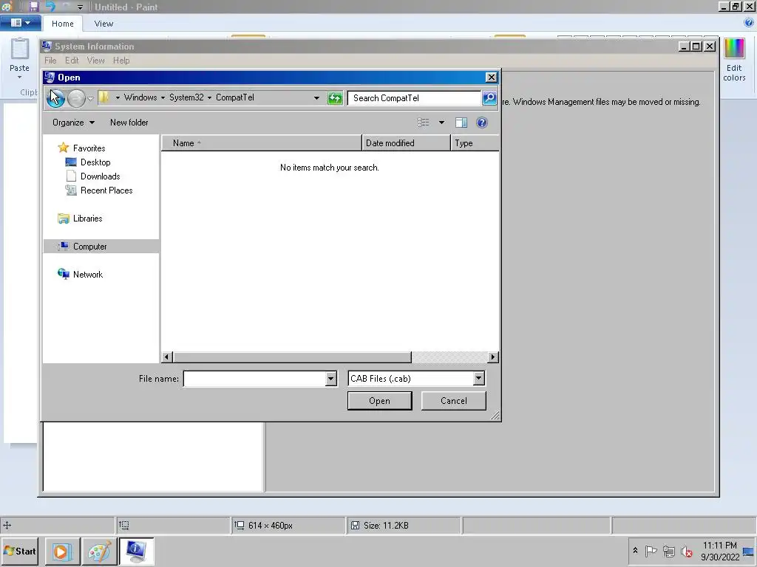Image resolution: width=757 pixels, height=567 pixels.
Task: Open the Paint application menu button
Action: pos(20,23)
